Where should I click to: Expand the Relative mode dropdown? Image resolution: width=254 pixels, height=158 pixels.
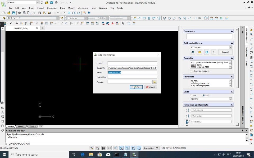230,99
